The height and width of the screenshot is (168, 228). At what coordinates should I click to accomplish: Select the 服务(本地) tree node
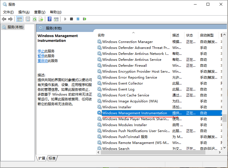tap(13, 27)
